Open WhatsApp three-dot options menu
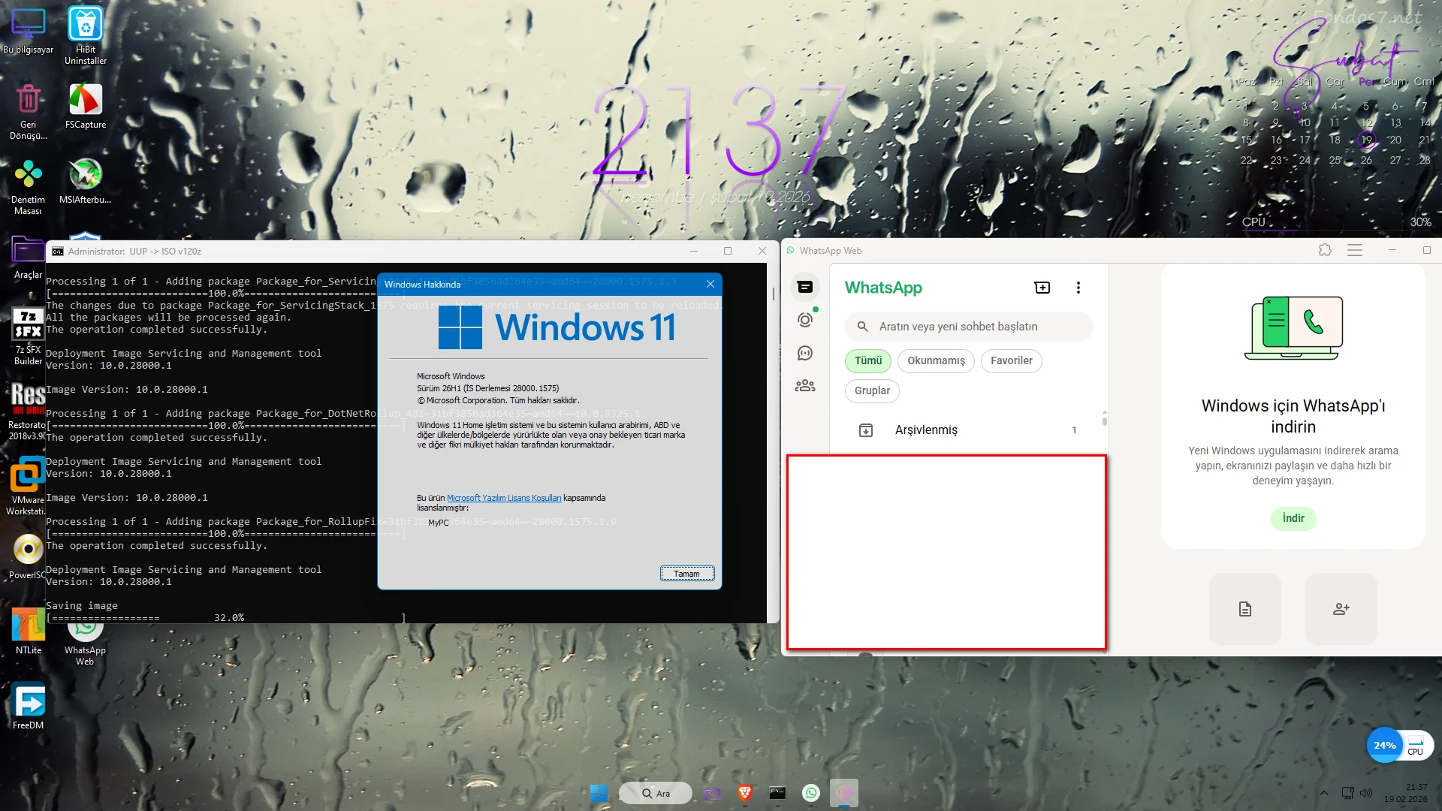The width and height of the screenshot is (1442, 811). pos(1078,288)
